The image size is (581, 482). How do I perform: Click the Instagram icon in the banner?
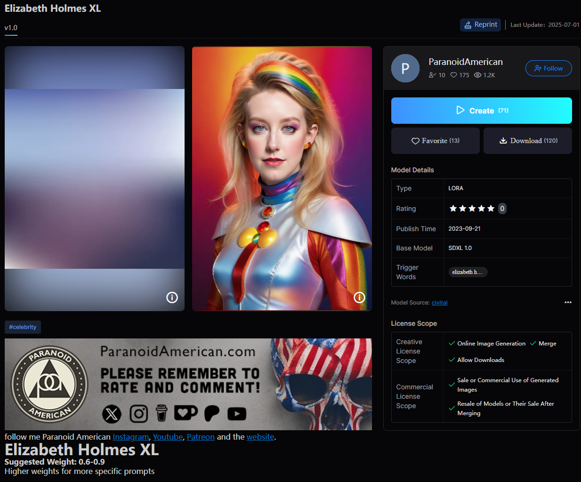point(138,414)
